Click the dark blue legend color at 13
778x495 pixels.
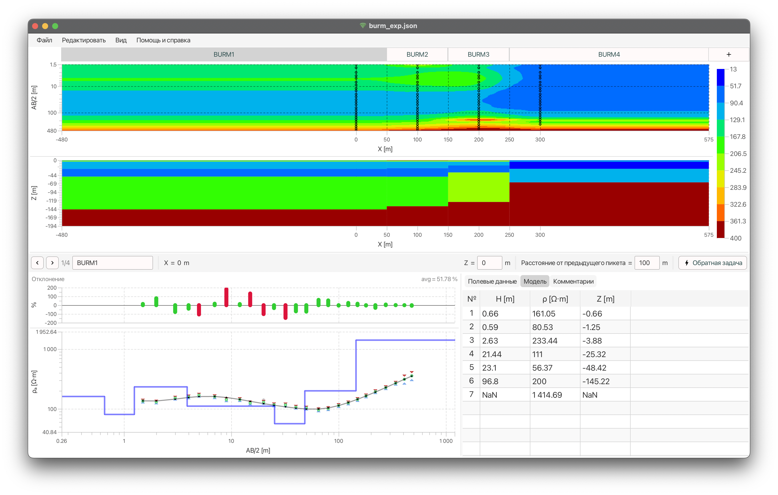pos(721,77)
